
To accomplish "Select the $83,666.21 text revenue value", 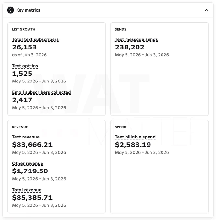I will pos(32,145).
